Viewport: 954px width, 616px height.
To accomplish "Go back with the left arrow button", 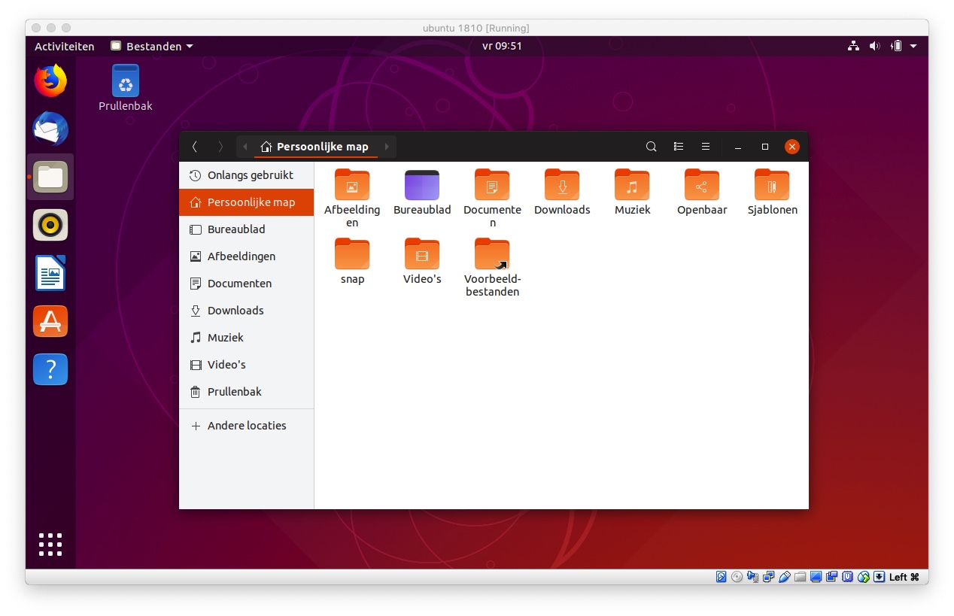I will (195, 147).
